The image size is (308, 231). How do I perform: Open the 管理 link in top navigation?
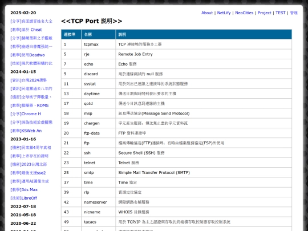click(294, 13)
